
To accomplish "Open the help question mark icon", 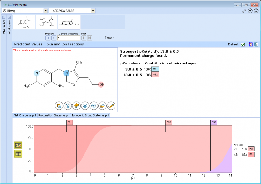I will pos(250,11).
